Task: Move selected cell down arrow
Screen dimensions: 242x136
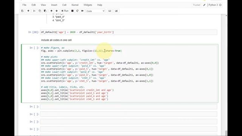Action: tap(57, 11)
